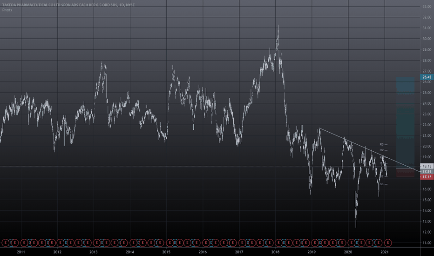The image size is (434, 256).
Task: Click the 17.91 price tag on the price axis
Action: (x=427, y=172)
